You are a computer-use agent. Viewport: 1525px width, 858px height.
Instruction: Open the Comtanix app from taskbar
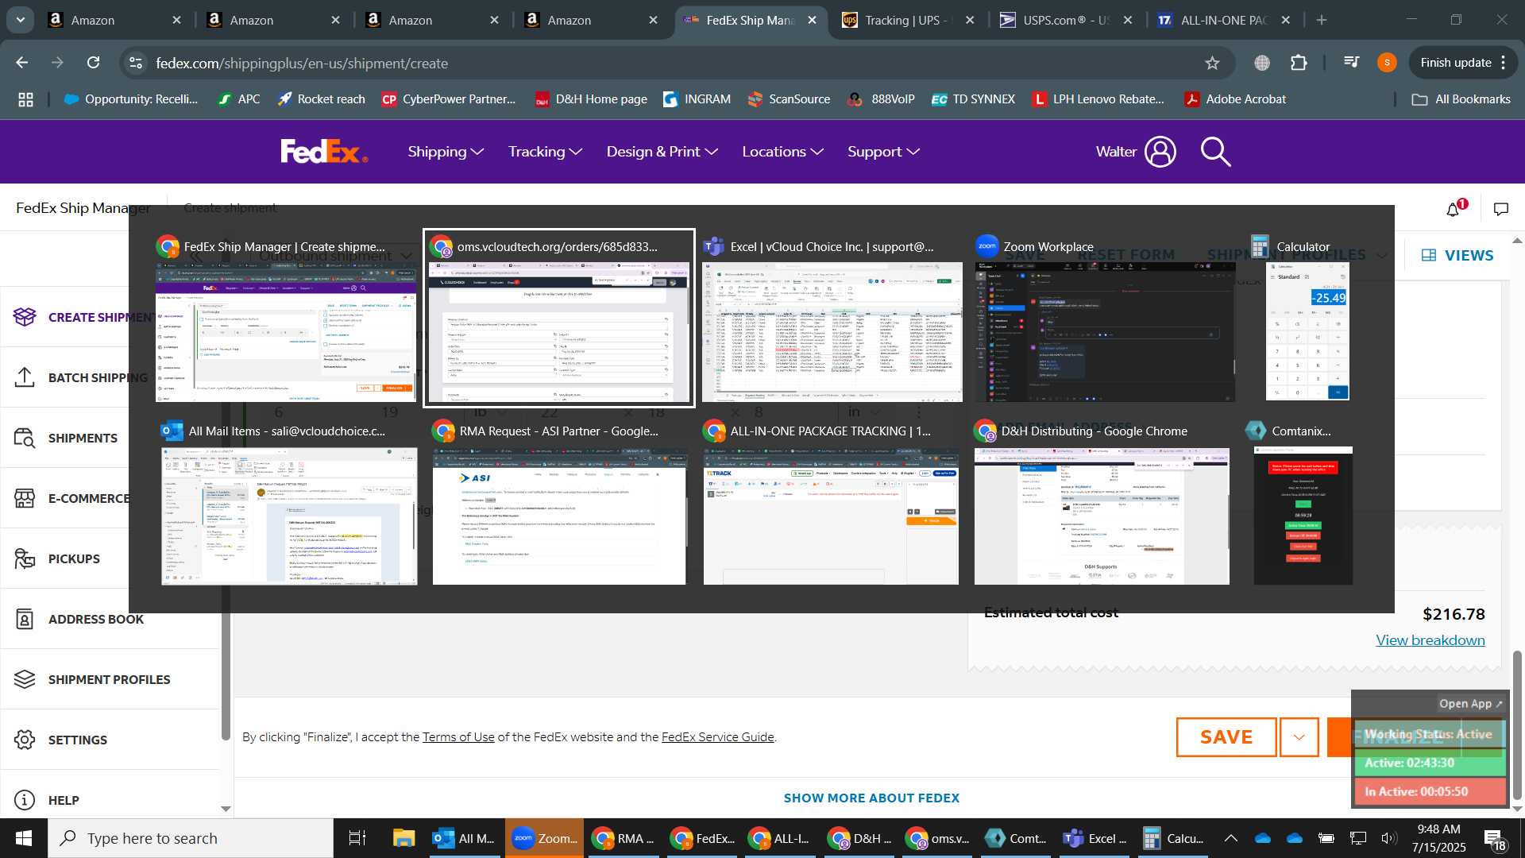[x=1017, y=838]
